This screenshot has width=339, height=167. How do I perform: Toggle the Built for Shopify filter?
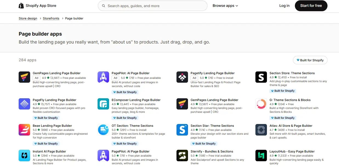310,60
